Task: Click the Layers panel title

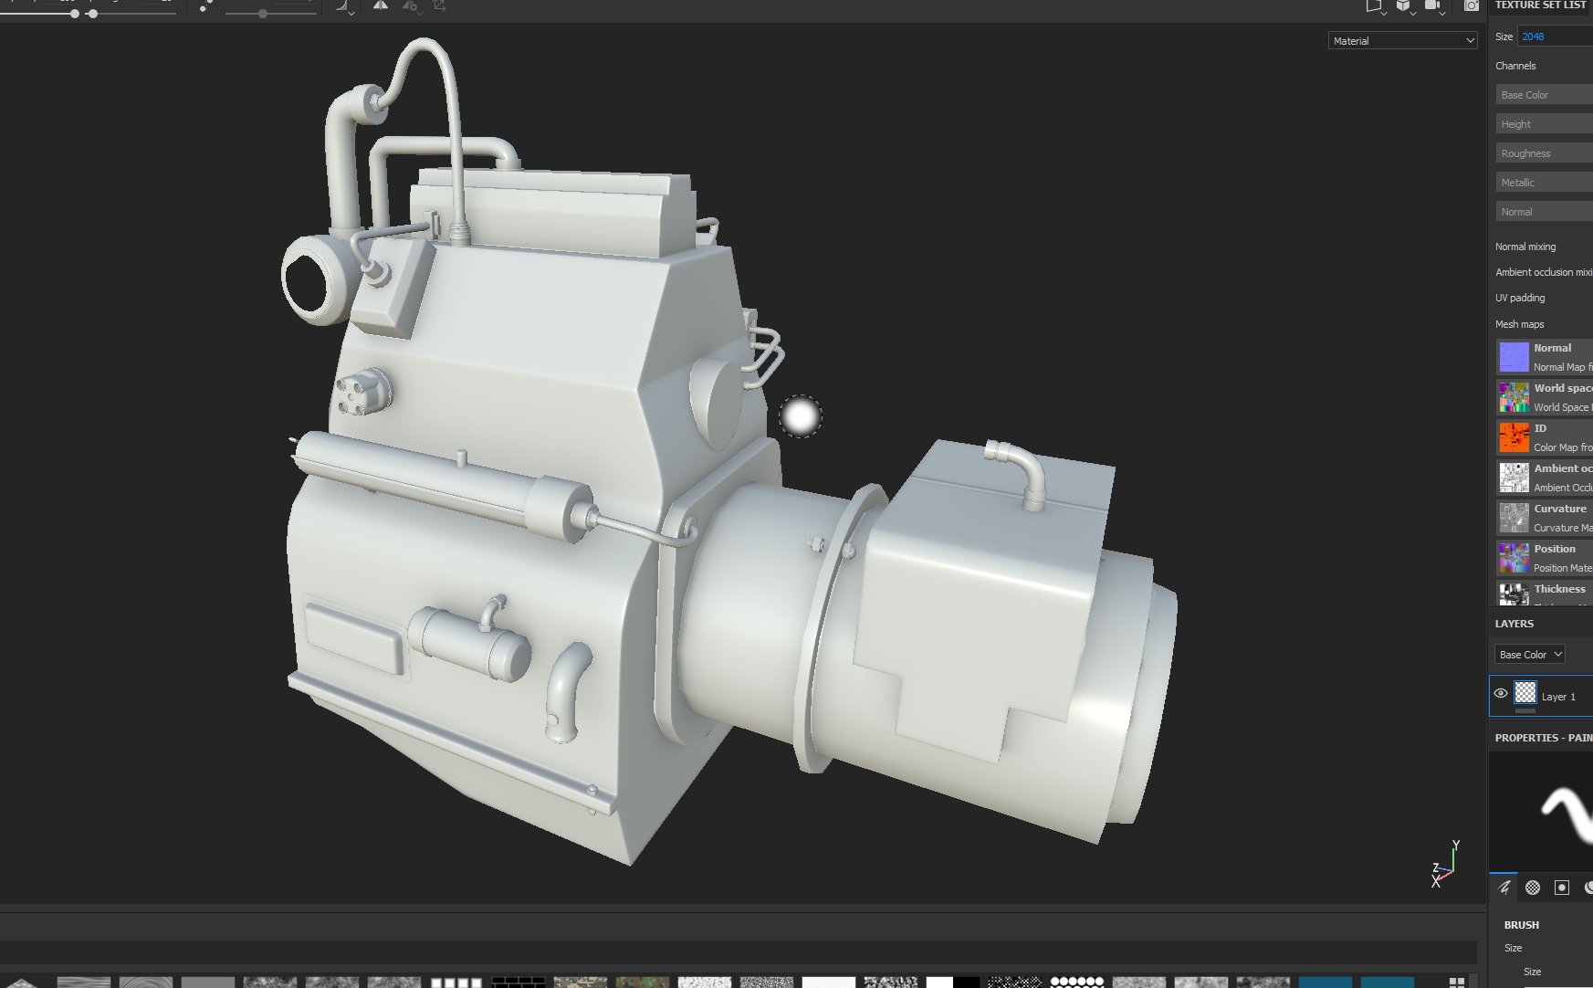Action: 1514,624
